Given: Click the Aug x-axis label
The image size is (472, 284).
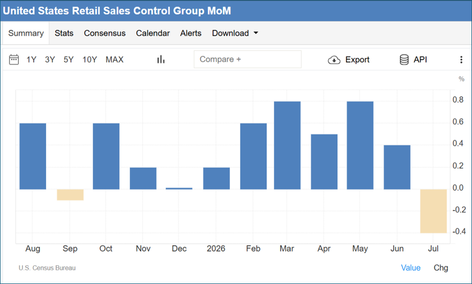Looking at the screenshot, I should coord(32,248).
